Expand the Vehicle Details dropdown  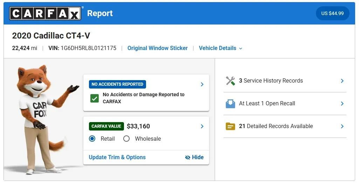[221, 48]
